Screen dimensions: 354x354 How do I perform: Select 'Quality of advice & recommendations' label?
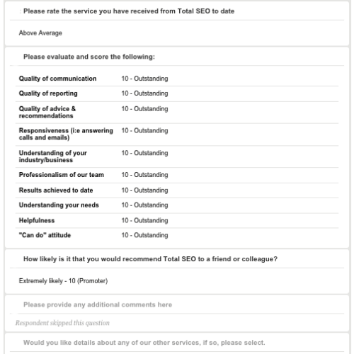pyautogui.click(x=47, y=113)
